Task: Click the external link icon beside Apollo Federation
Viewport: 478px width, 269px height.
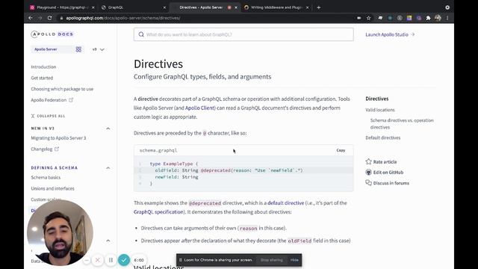Action: [x=71, y=99]
